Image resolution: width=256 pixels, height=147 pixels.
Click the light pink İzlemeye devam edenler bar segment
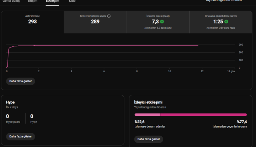point(147,115)
